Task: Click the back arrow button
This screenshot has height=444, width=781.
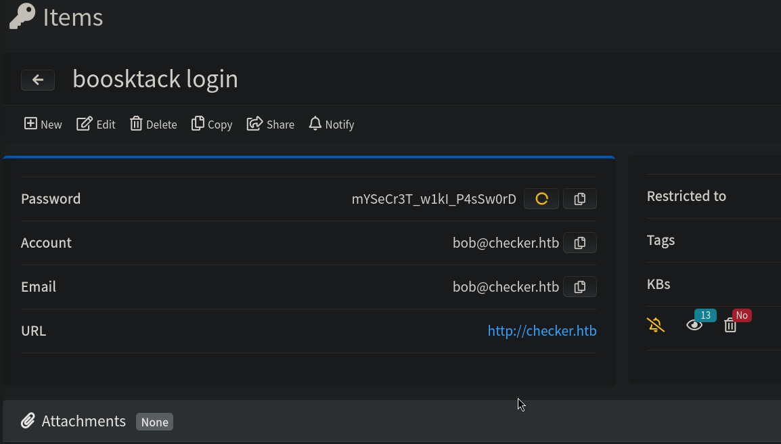Action: tap(38, 80)
